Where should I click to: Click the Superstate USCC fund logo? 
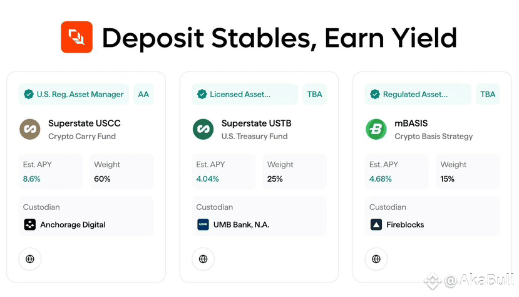(30, 129)
